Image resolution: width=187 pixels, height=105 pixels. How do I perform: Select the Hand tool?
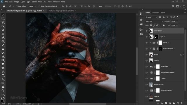3,87
